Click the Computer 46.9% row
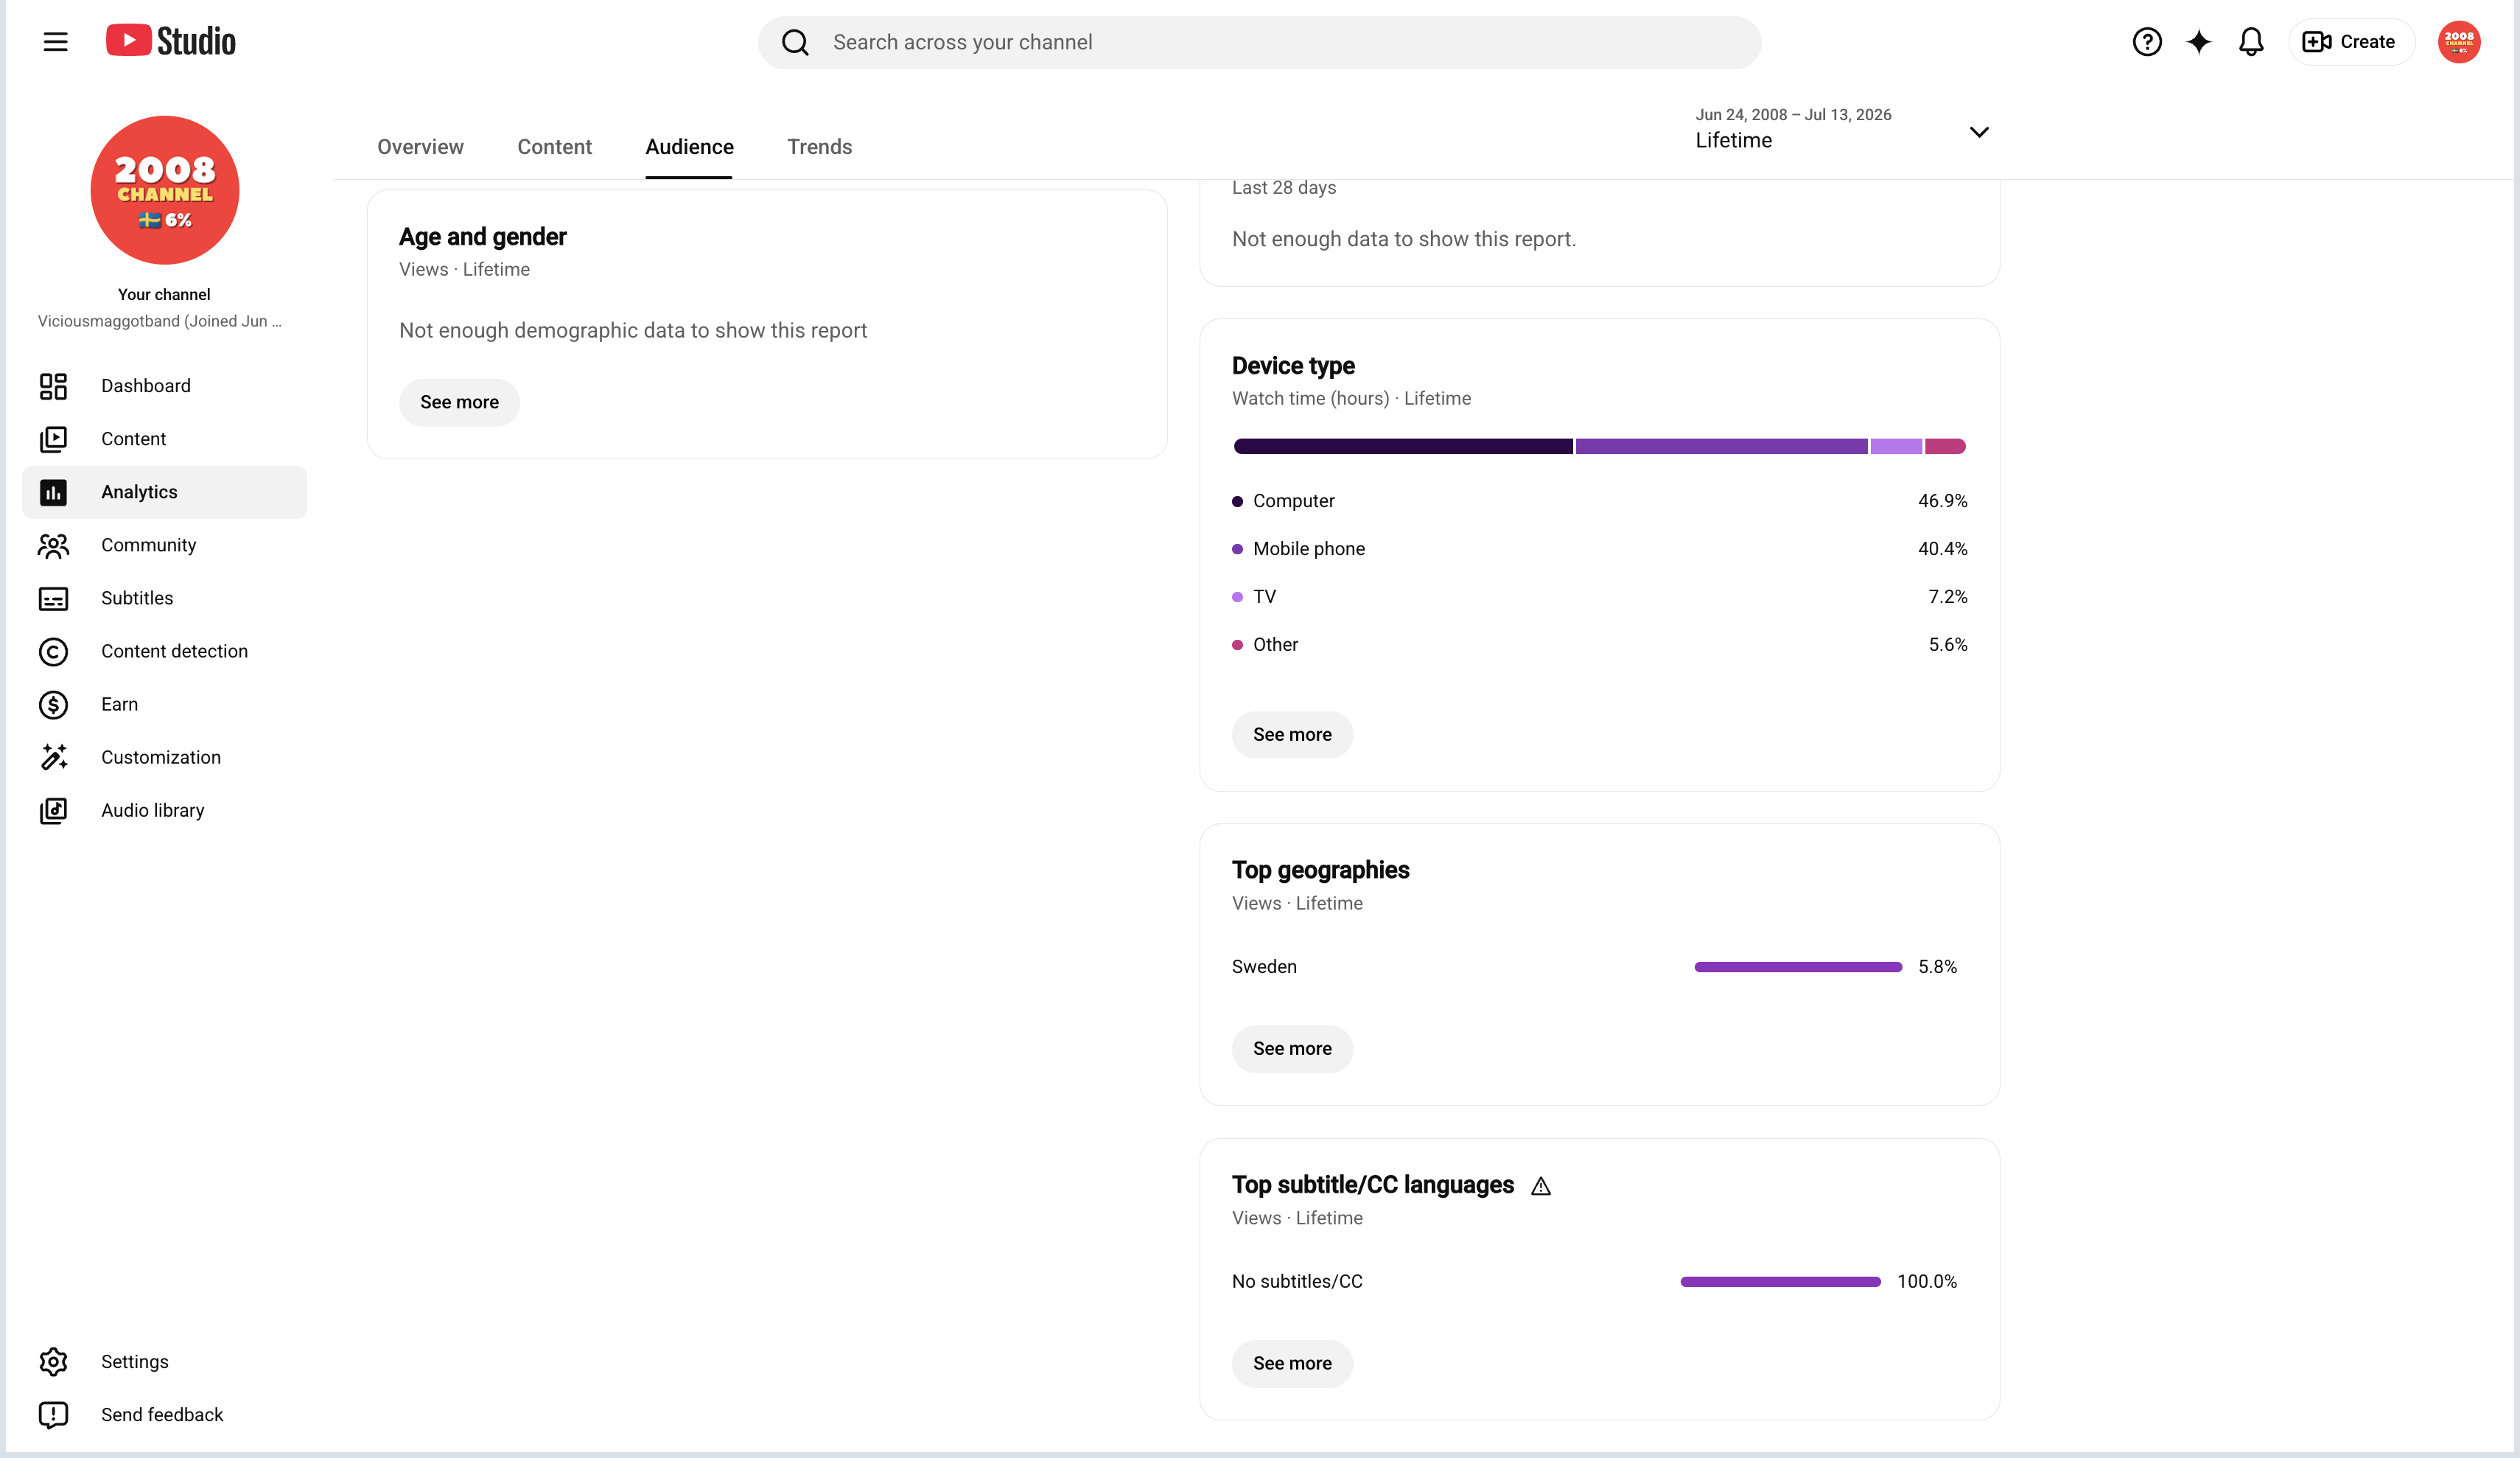Image resolution: width=2520 pixels, height=1458 pixels. (1599, 501)
